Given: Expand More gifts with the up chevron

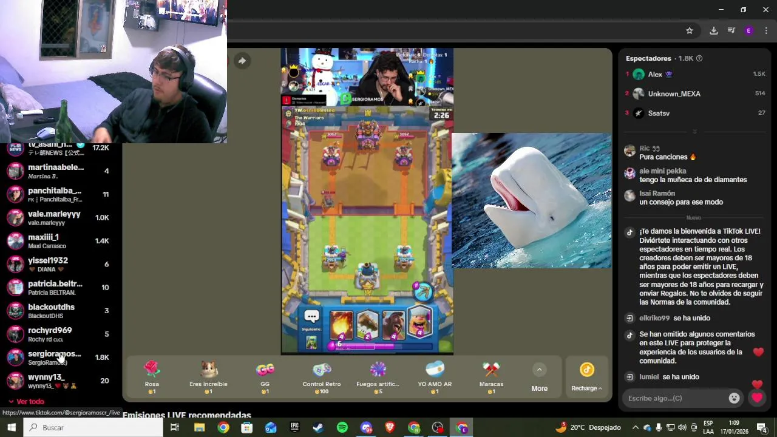Looking at the screenshot, I should click(539, 370).
